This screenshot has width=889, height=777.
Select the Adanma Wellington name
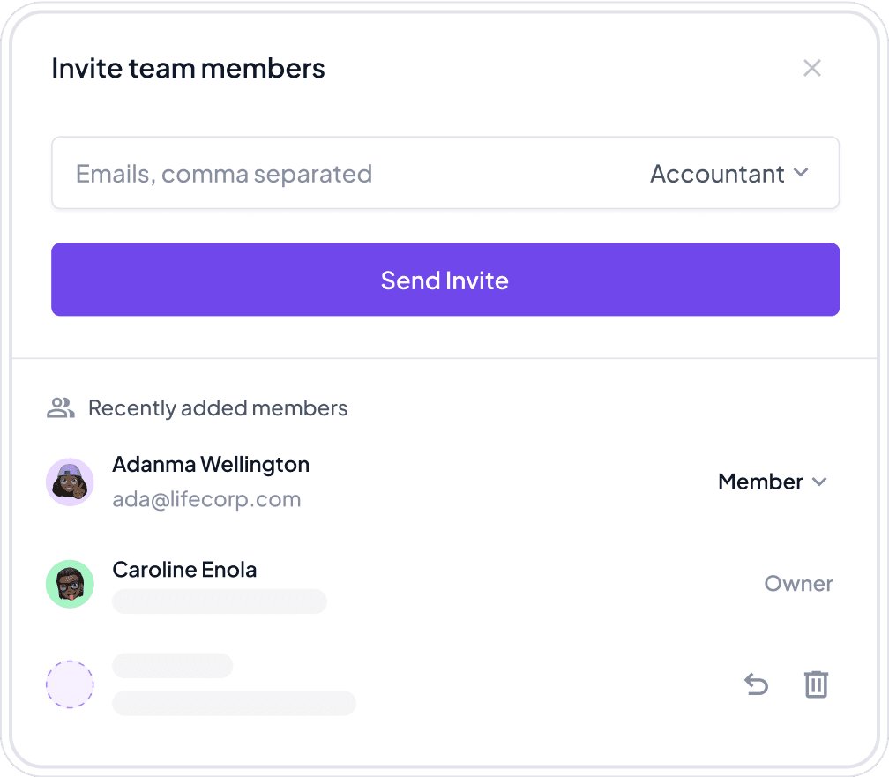211,465
